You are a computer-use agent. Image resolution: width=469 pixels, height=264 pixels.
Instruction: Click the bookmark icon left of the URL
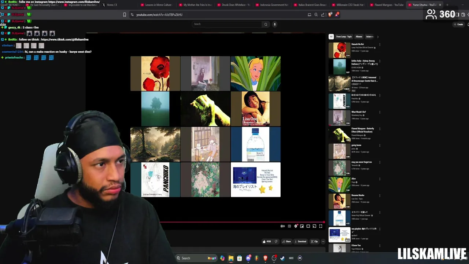(x=125, y=15)
